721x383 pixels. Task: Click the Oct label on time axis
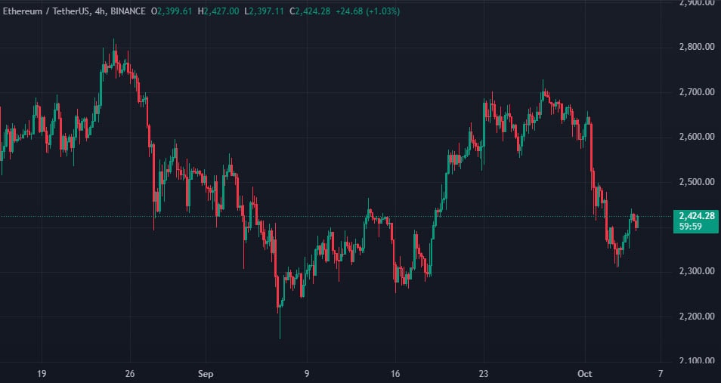585,373
